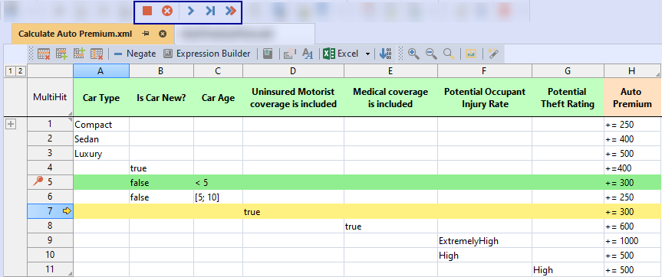Open the font formatting icon
This screenshot has width=662, height=277.
(x=308, y=54)
